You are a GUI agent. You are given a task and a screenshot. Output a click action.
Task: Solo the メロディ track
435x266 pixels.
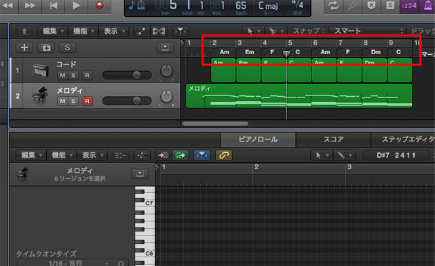coord(73,101)
